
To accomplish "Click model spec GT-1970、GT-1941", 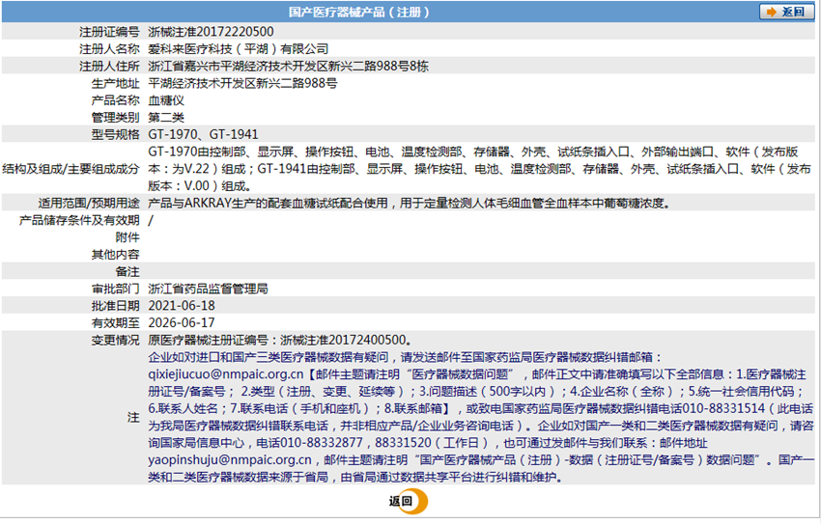I will click(203, 134).
